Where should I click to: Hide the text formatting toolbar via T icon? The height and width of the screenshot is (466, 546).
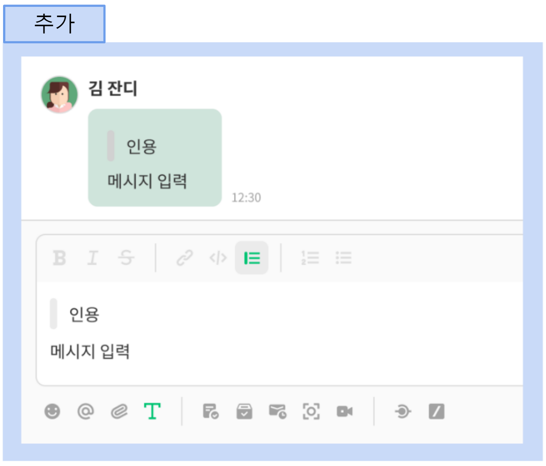[152, 411]
